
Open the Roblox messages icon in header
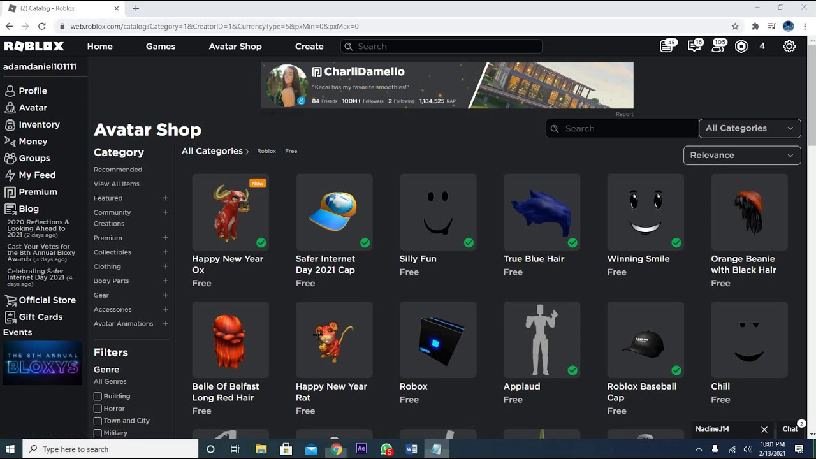click(667, 46)
